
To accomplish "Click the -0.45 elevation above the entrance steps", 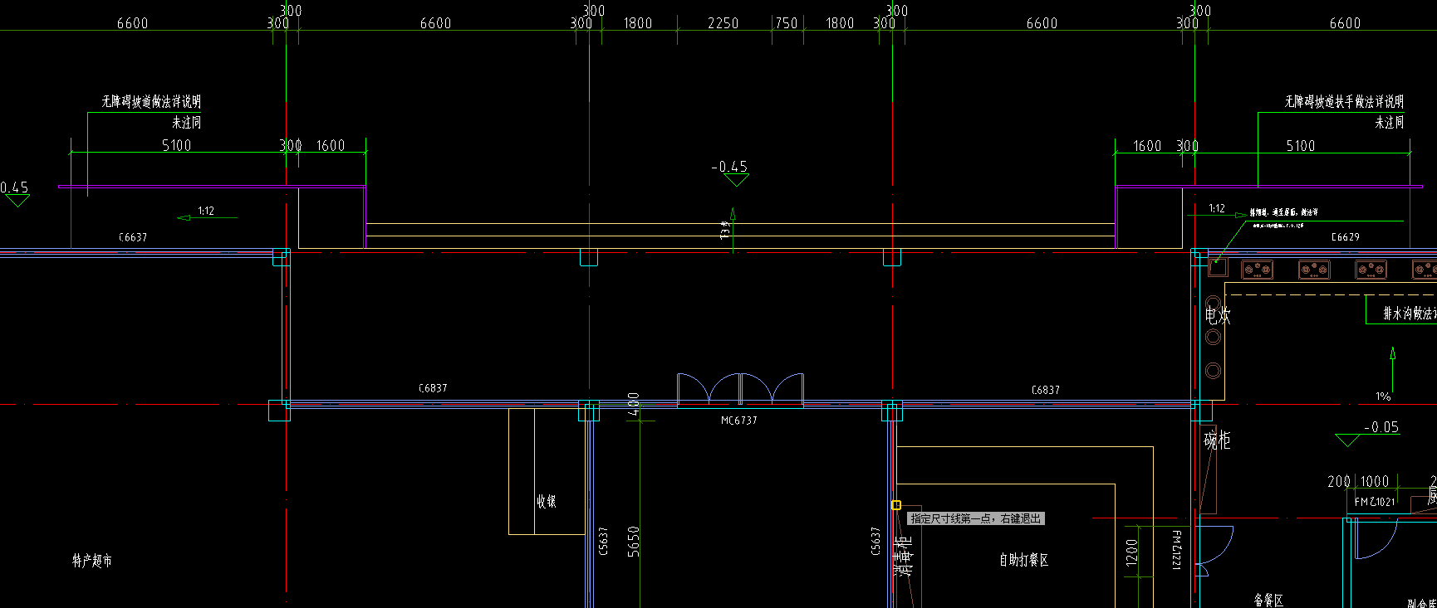I will click(729, 167).
